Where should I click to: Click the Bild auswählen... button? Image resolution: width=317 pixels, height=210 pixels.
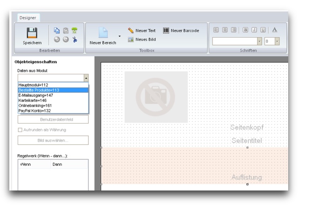click(x=53, y=140)
